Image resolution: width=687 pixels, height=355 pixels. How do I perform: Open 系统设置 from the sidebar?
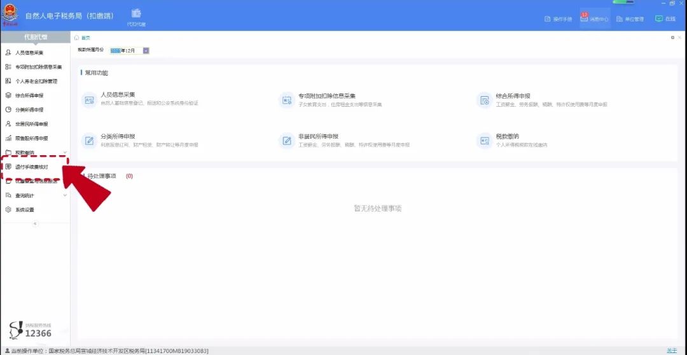(x=25, y=209)
